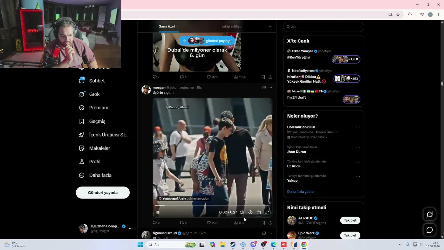Open the Yakup trending topic

292,181
